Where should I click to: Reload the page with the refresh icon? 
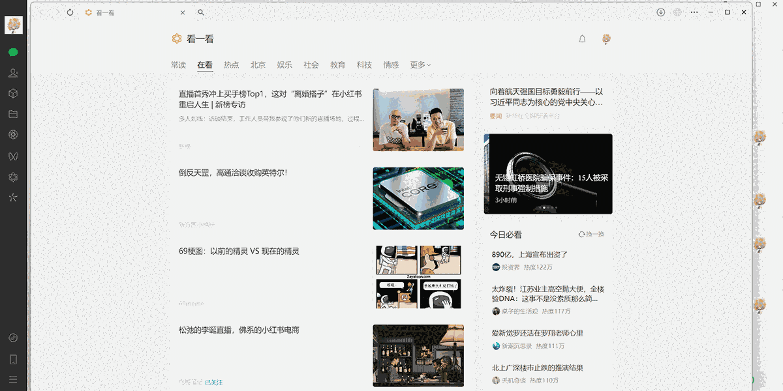pos(70,12)
